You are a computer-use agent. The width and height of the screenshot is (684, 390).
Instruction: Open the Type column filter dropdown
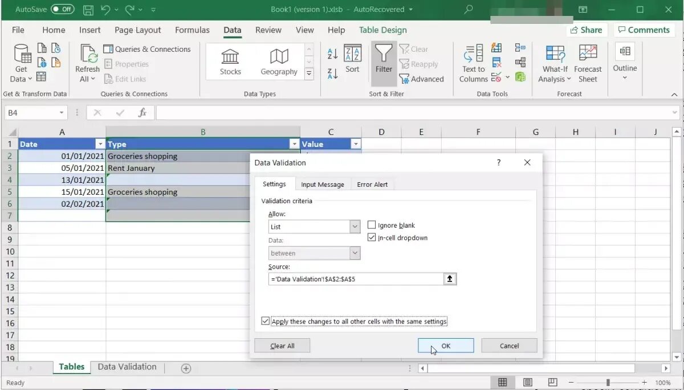tap(295, 145)
